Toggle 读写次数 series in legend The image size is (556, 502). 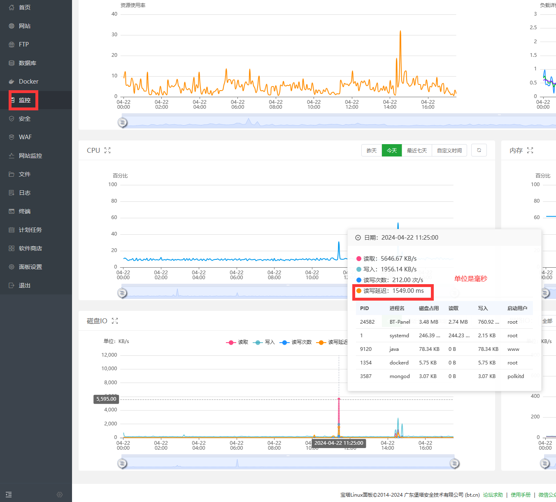[295, 342]
